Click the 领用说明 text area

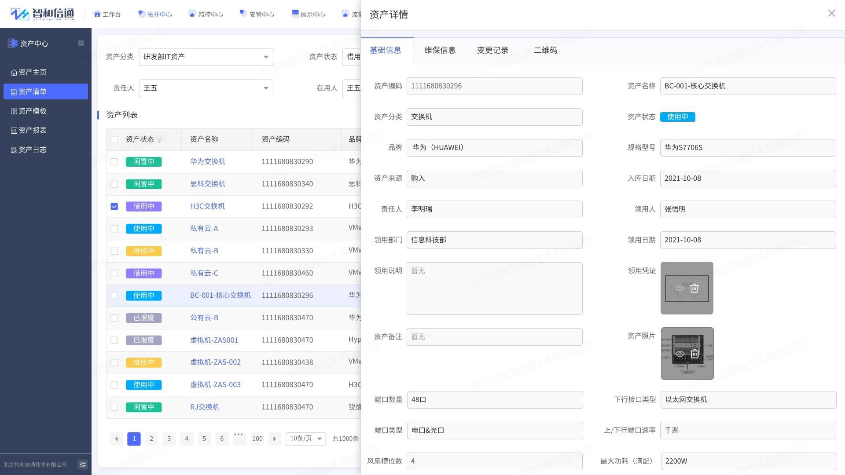[x=494, y=289]
